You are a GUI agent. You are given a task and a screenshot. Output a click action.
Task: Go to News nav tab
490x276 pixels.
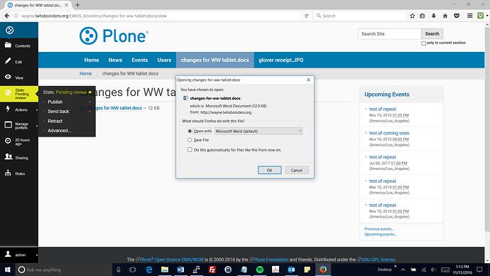[115, 60]
